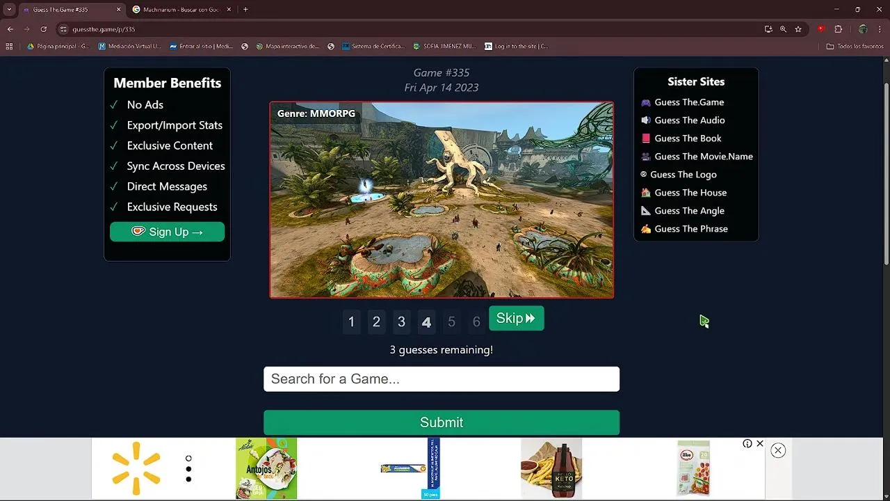Open the Mapa interactivo bookmark
Screen dimensions: 890x501
point(287,47)
